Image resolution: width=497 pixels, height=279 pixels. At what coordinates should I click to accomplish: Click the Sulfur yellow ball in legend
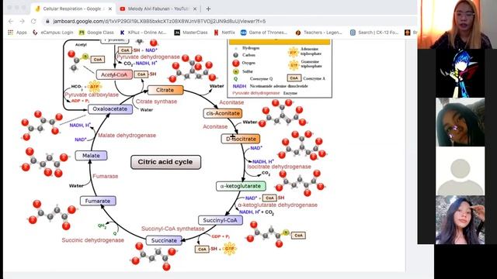coord(235,71)
